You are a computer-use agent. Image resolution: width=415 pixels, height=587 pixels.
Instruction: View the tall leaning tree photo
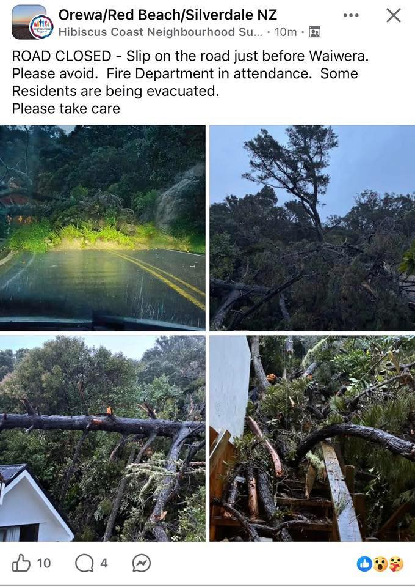pos(312,228)
